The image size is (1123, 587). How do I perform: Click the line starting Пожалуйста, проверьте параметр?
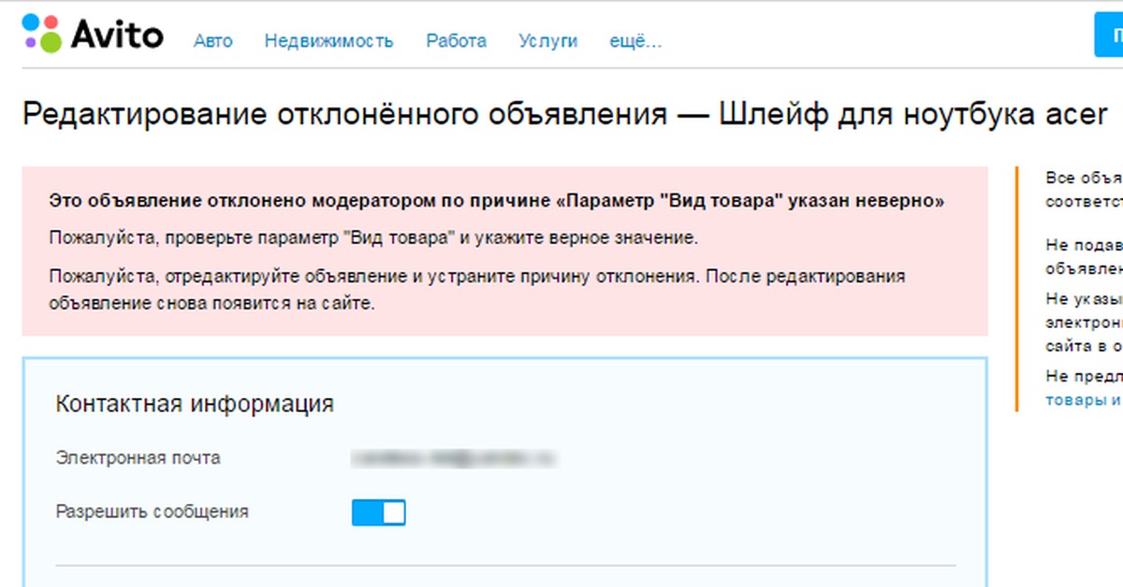tap(373, 237)
